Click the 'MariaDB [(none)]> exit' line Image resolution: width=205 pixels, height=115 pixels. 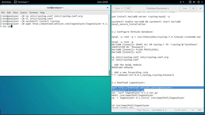point(127,52)
